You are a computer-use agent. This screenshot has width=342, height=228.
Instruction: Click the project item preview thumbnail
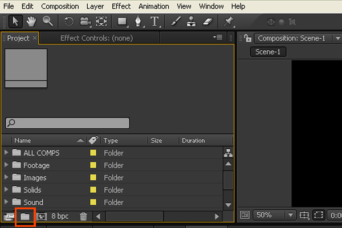(x=26, y=68)
